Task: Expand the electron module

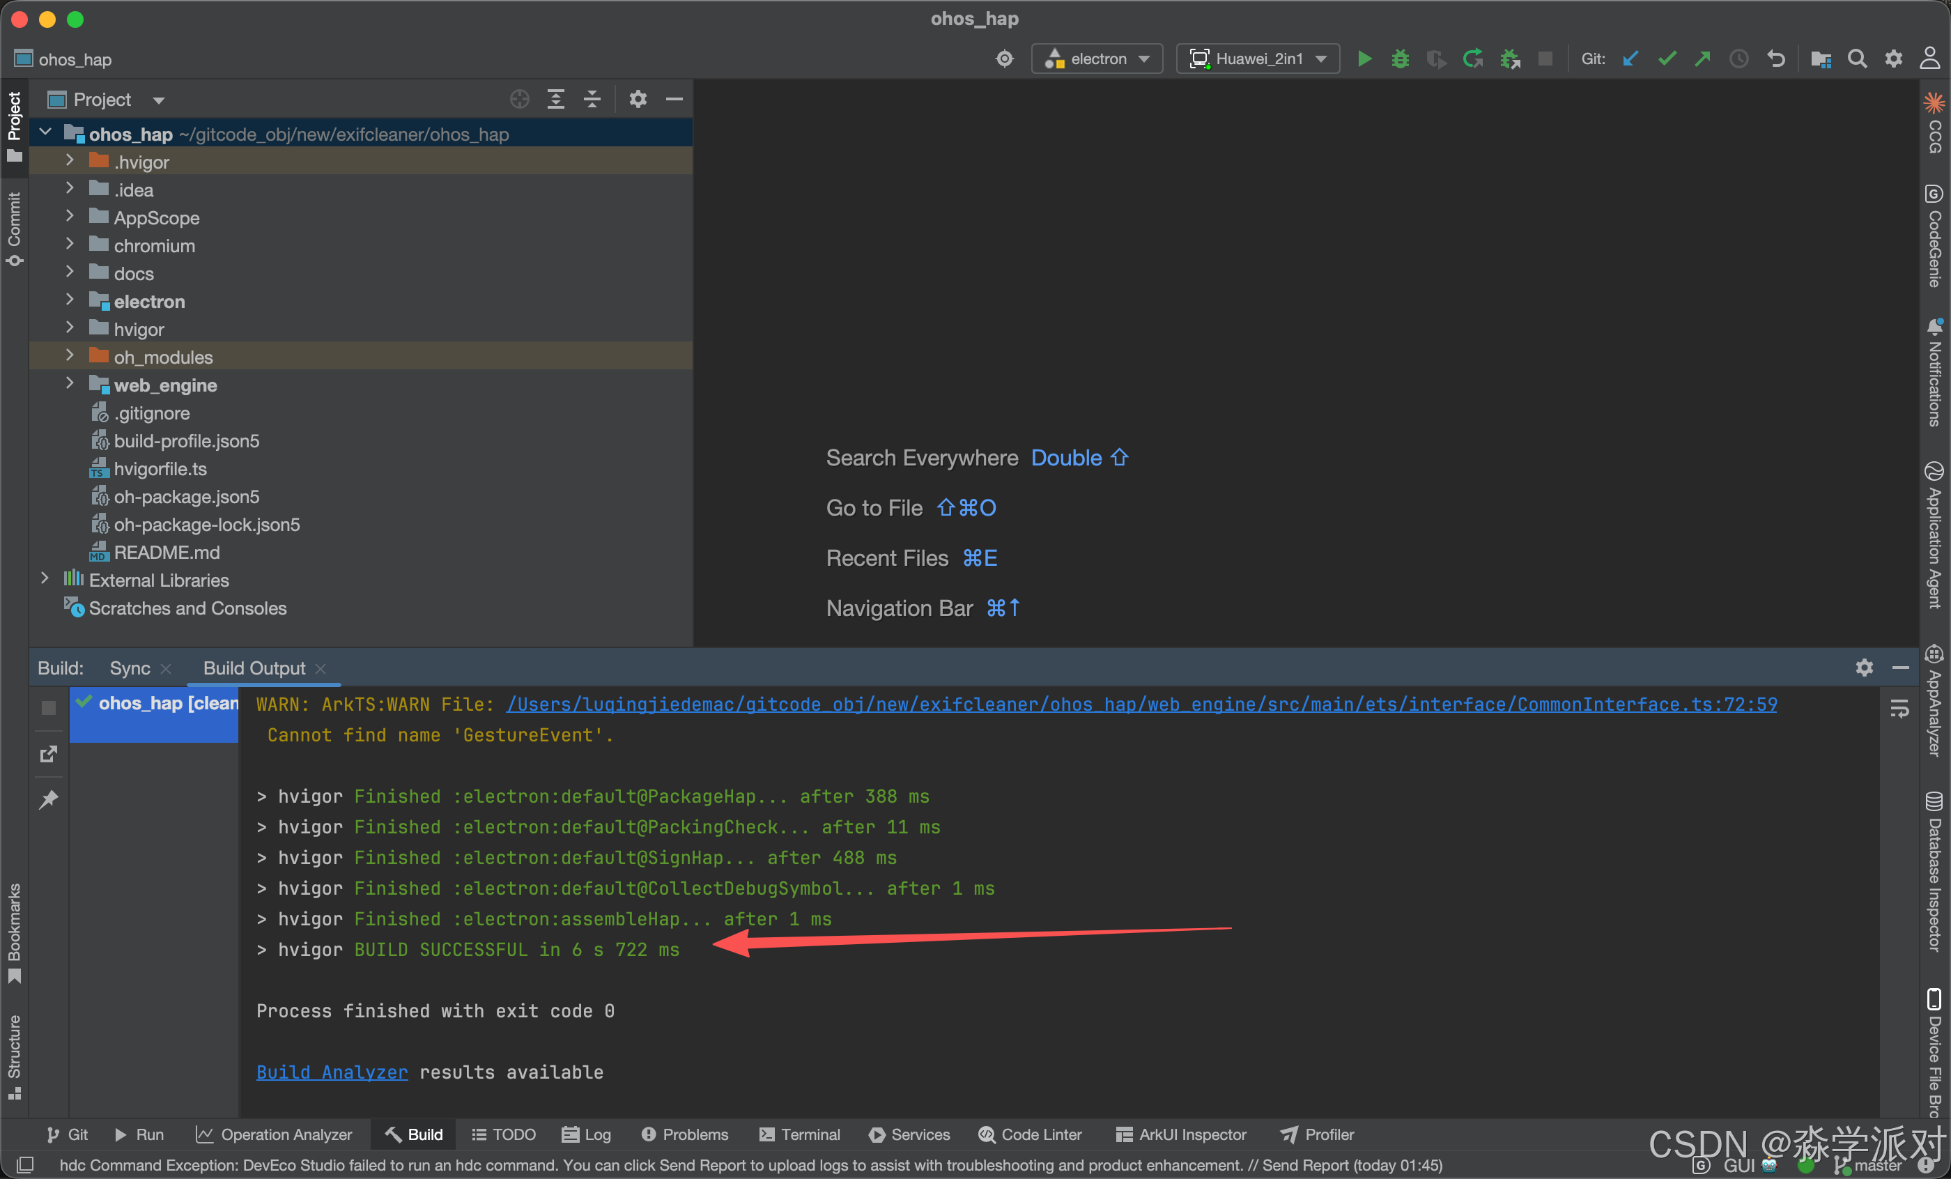Action: point(70,300)
